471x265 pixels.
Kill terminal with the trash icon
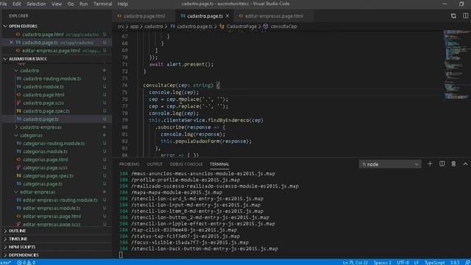453,164
